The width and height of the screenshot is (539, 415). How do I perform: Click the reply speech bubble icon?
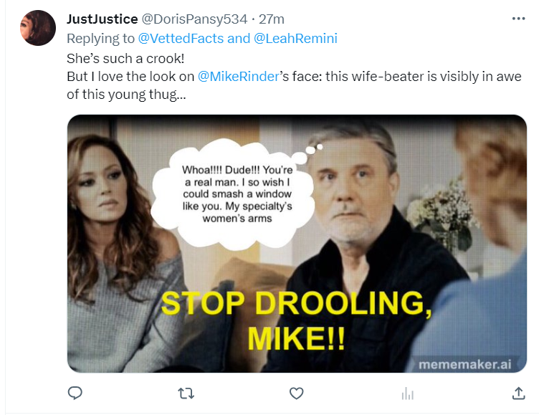pyautogui.click(x=75, y=393)
